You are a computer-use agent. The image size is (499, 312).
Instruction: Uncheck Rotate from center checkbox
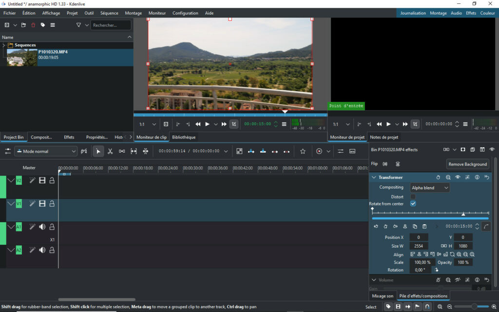point(413,204)
